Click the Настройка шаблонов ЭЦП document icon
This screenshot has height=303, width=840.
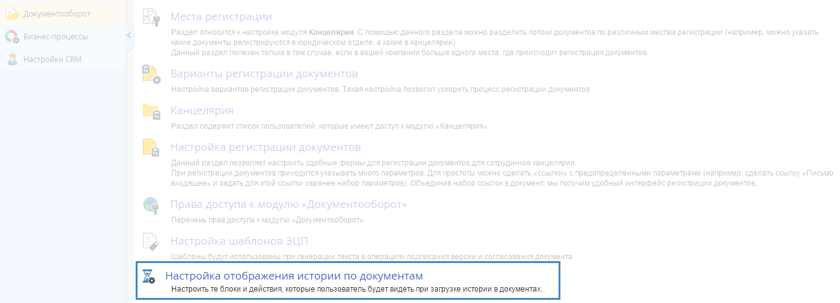pos(150,242)
